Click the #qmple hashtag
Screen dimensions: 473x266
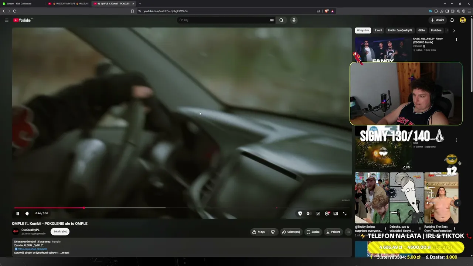tap(56, 242)
